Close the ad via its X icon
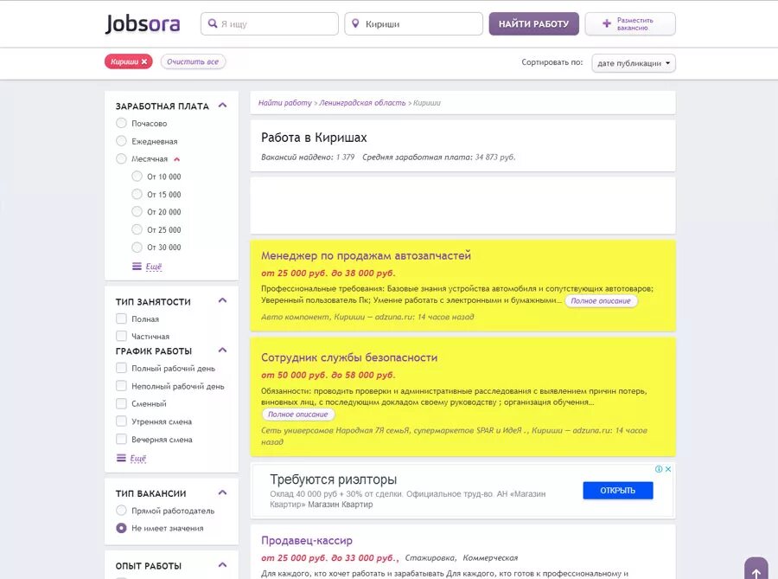778x579 pixels. tap(668, 469)
